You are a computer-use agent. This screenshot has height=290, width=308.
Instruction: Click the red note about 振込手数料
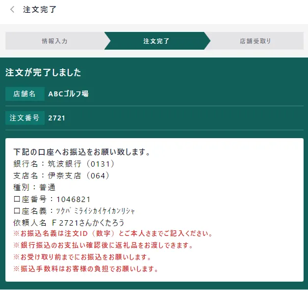coord(86,269)
